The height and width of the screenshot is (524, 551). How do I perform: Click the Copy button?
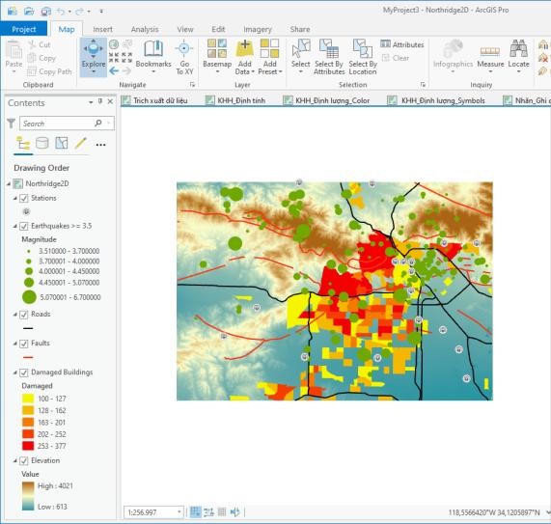pyautogui.click(x=41, y=58)
